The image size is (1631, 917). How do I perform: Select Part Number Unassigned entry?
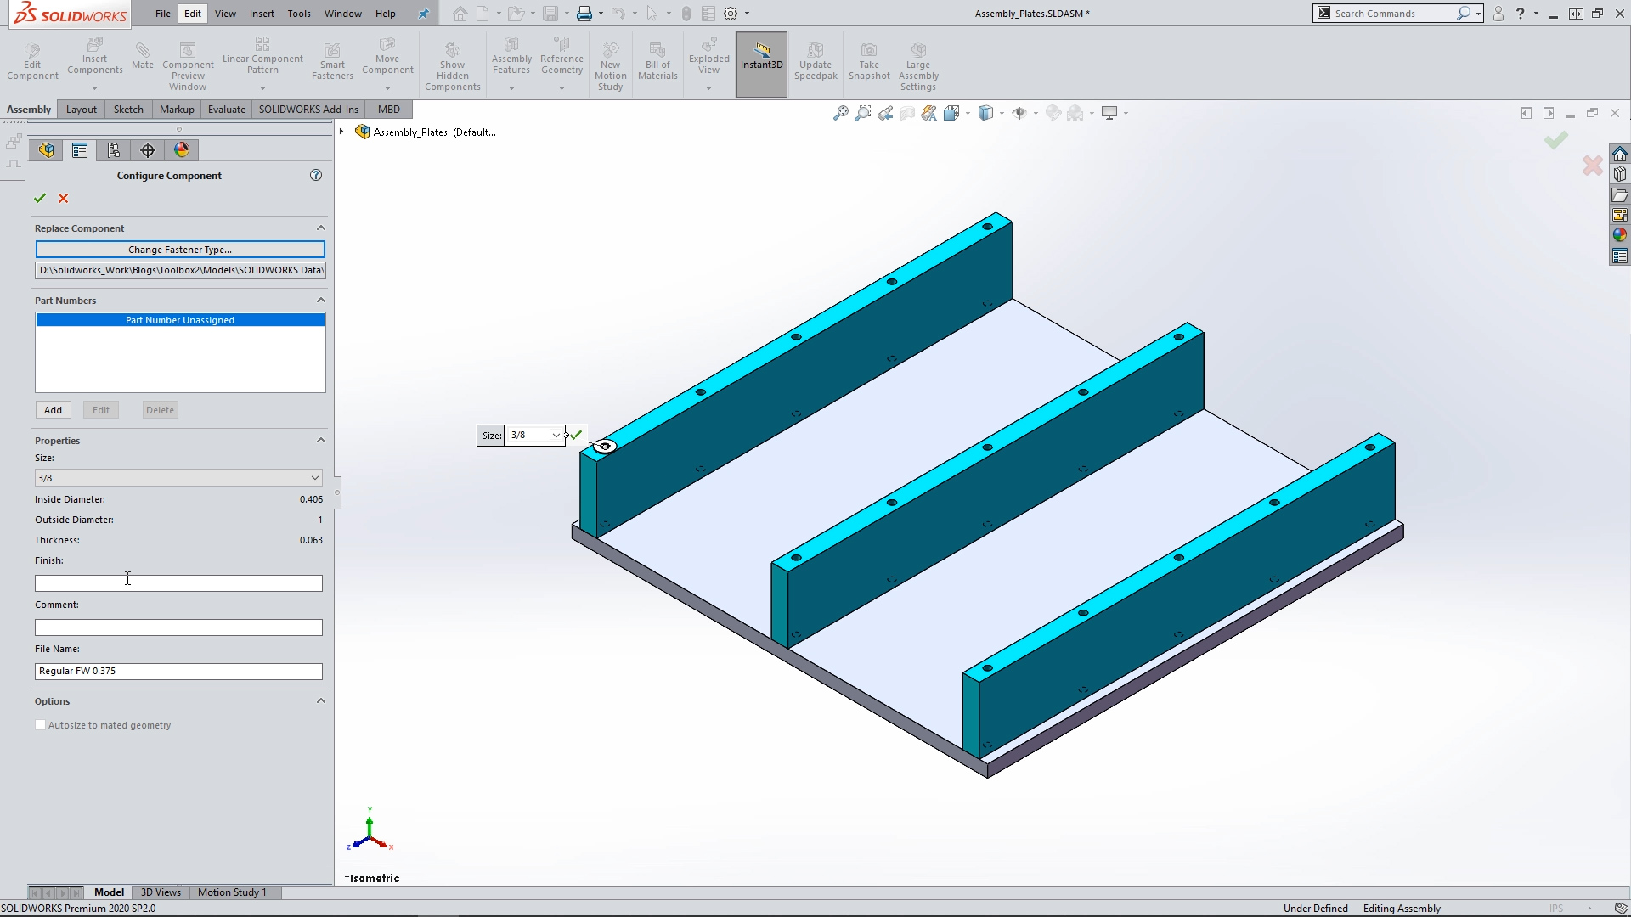coord(180,320)
